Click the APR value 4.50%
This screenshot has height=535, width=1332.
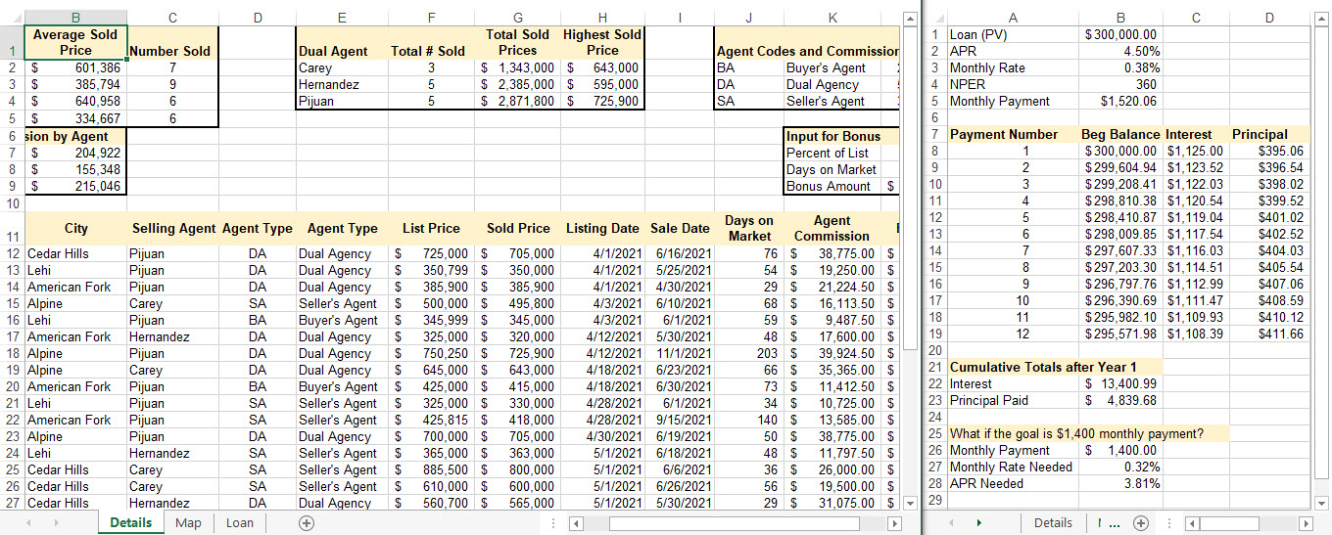1120,51
